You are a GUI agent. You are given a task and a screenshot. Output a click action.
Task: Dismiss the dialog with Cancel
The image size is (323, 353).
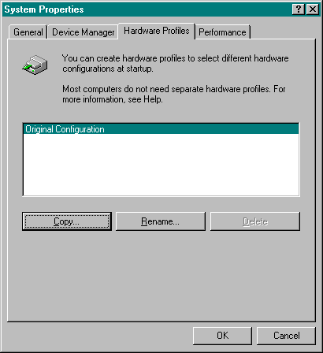(286, 336)
